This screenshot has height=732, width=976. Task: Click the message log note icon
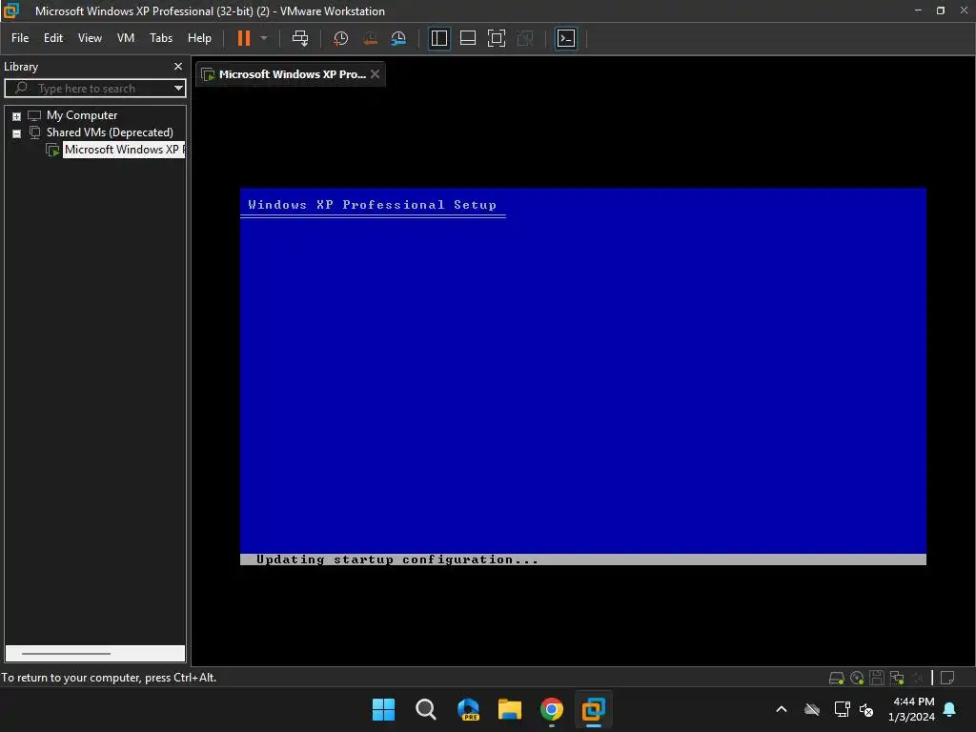point(946,678)
